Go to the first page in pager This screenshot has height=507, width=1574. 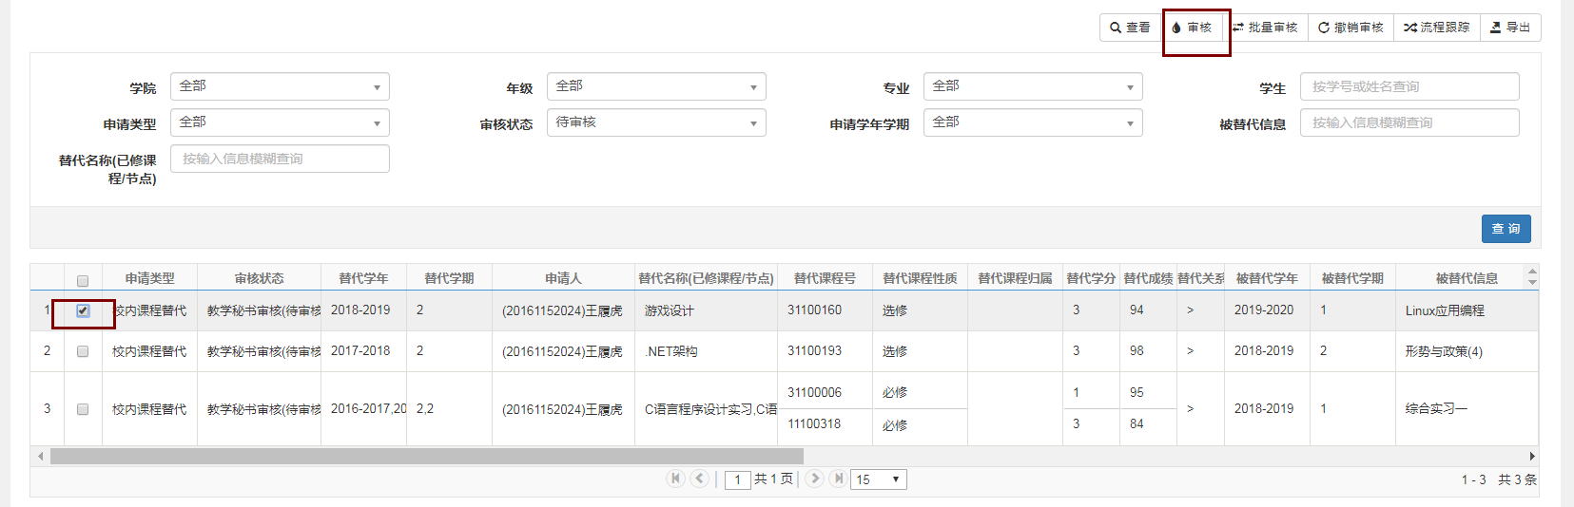pos(675,479)
